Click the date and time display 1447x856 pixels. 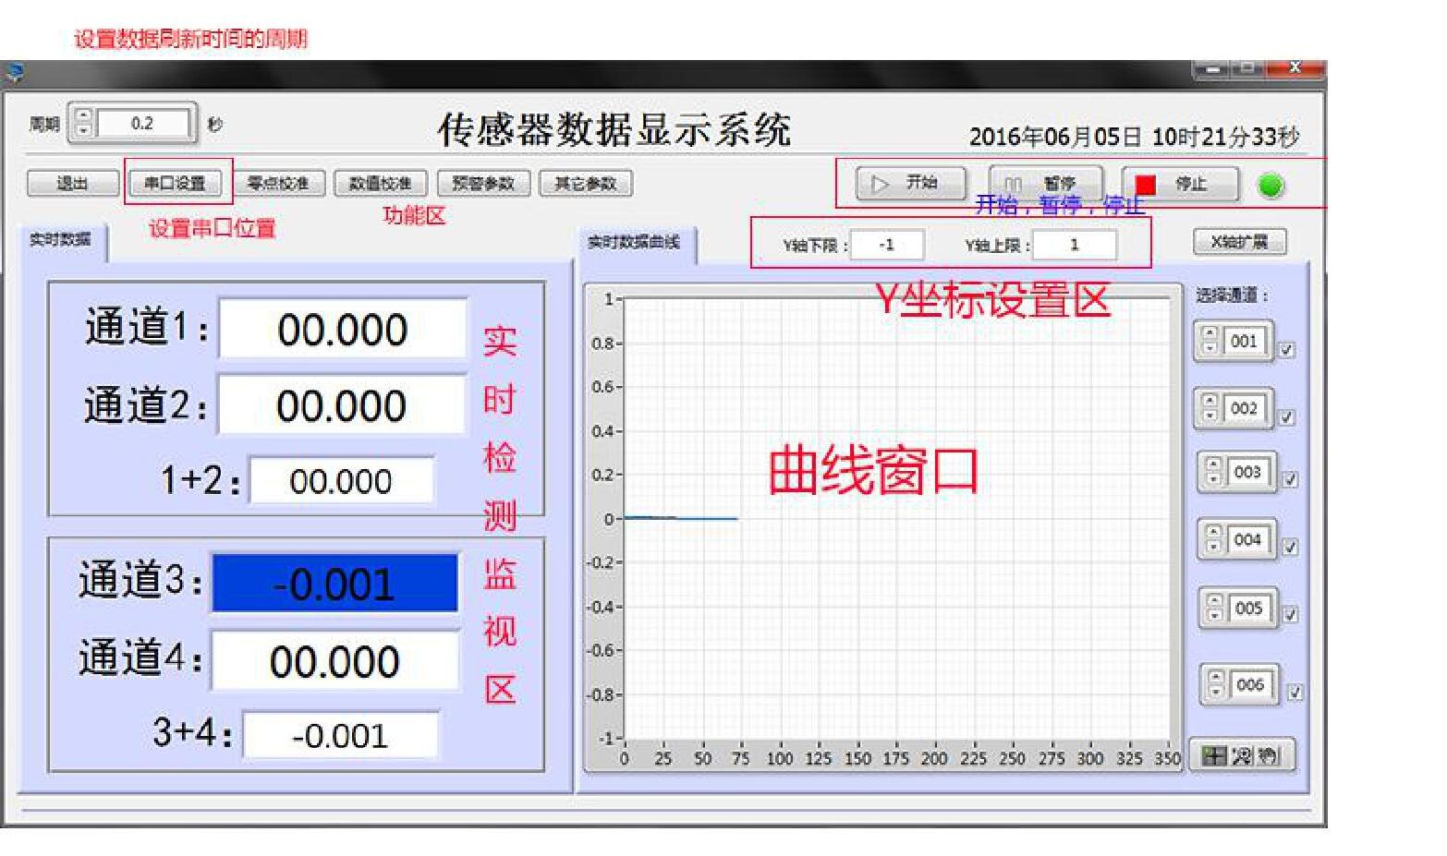pos(1134,138)
